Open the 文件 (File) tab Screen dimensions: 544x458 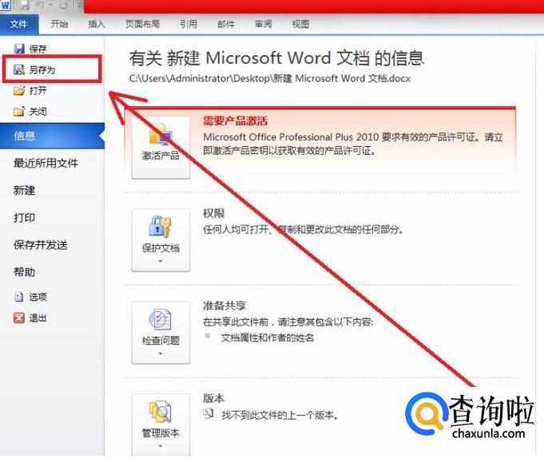[x=19, y=24]
